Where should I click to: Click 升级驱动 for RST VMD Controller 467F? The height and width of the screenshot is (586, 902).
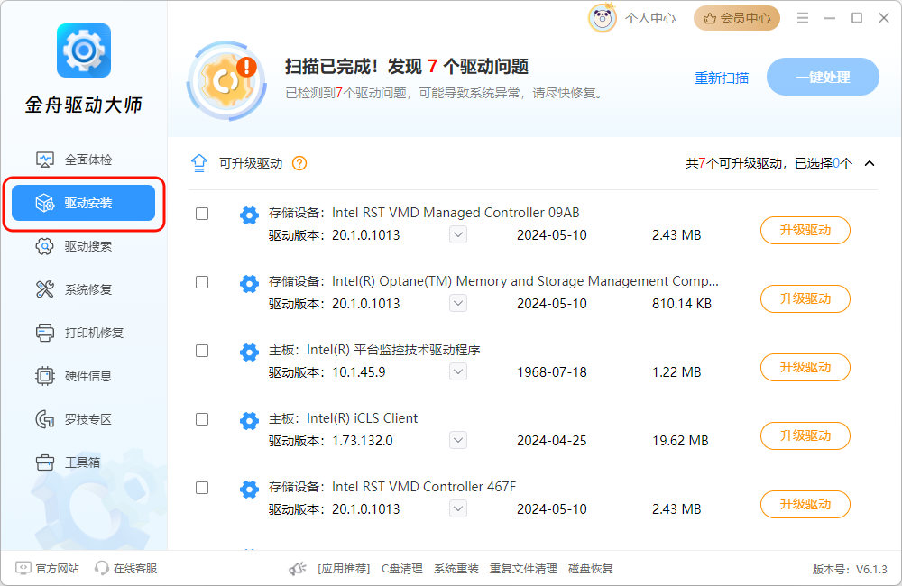[805, 504]
